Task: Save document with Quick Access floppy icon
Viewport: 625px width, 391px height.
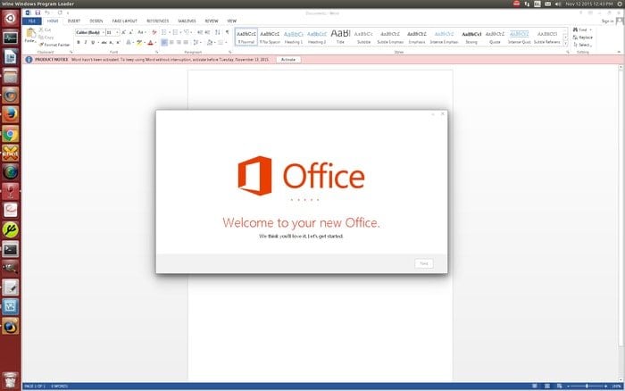Action: coord(37,12)
